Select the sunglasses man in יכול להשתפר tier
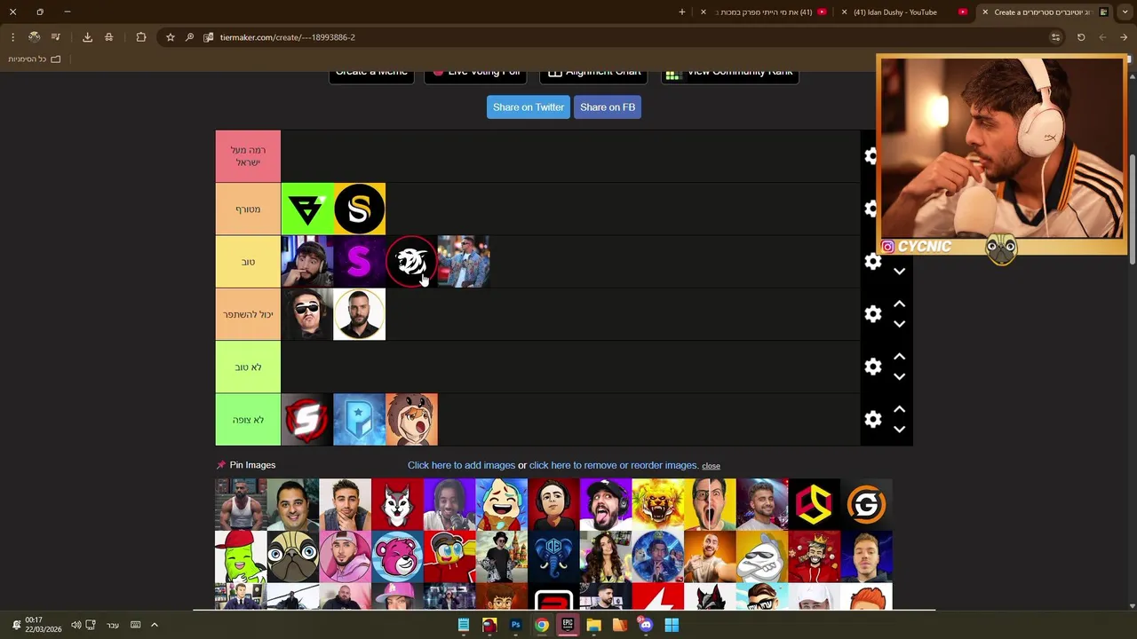Image resolution: width=1137 pixels, height=639 pixels. tap(307, 314)
